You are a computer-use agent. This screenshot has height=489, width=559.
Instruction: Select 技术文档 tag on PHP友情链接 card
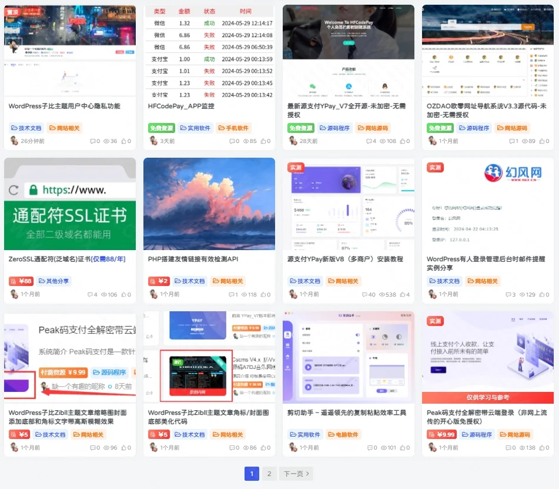pos(190,281)
